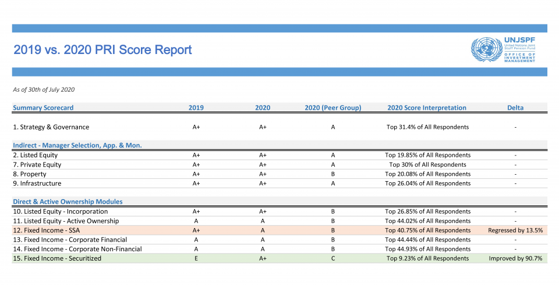Select the '1. Strategy & Governance' row label
Viewport: 559px width, 285px height.
click(51, 127)
